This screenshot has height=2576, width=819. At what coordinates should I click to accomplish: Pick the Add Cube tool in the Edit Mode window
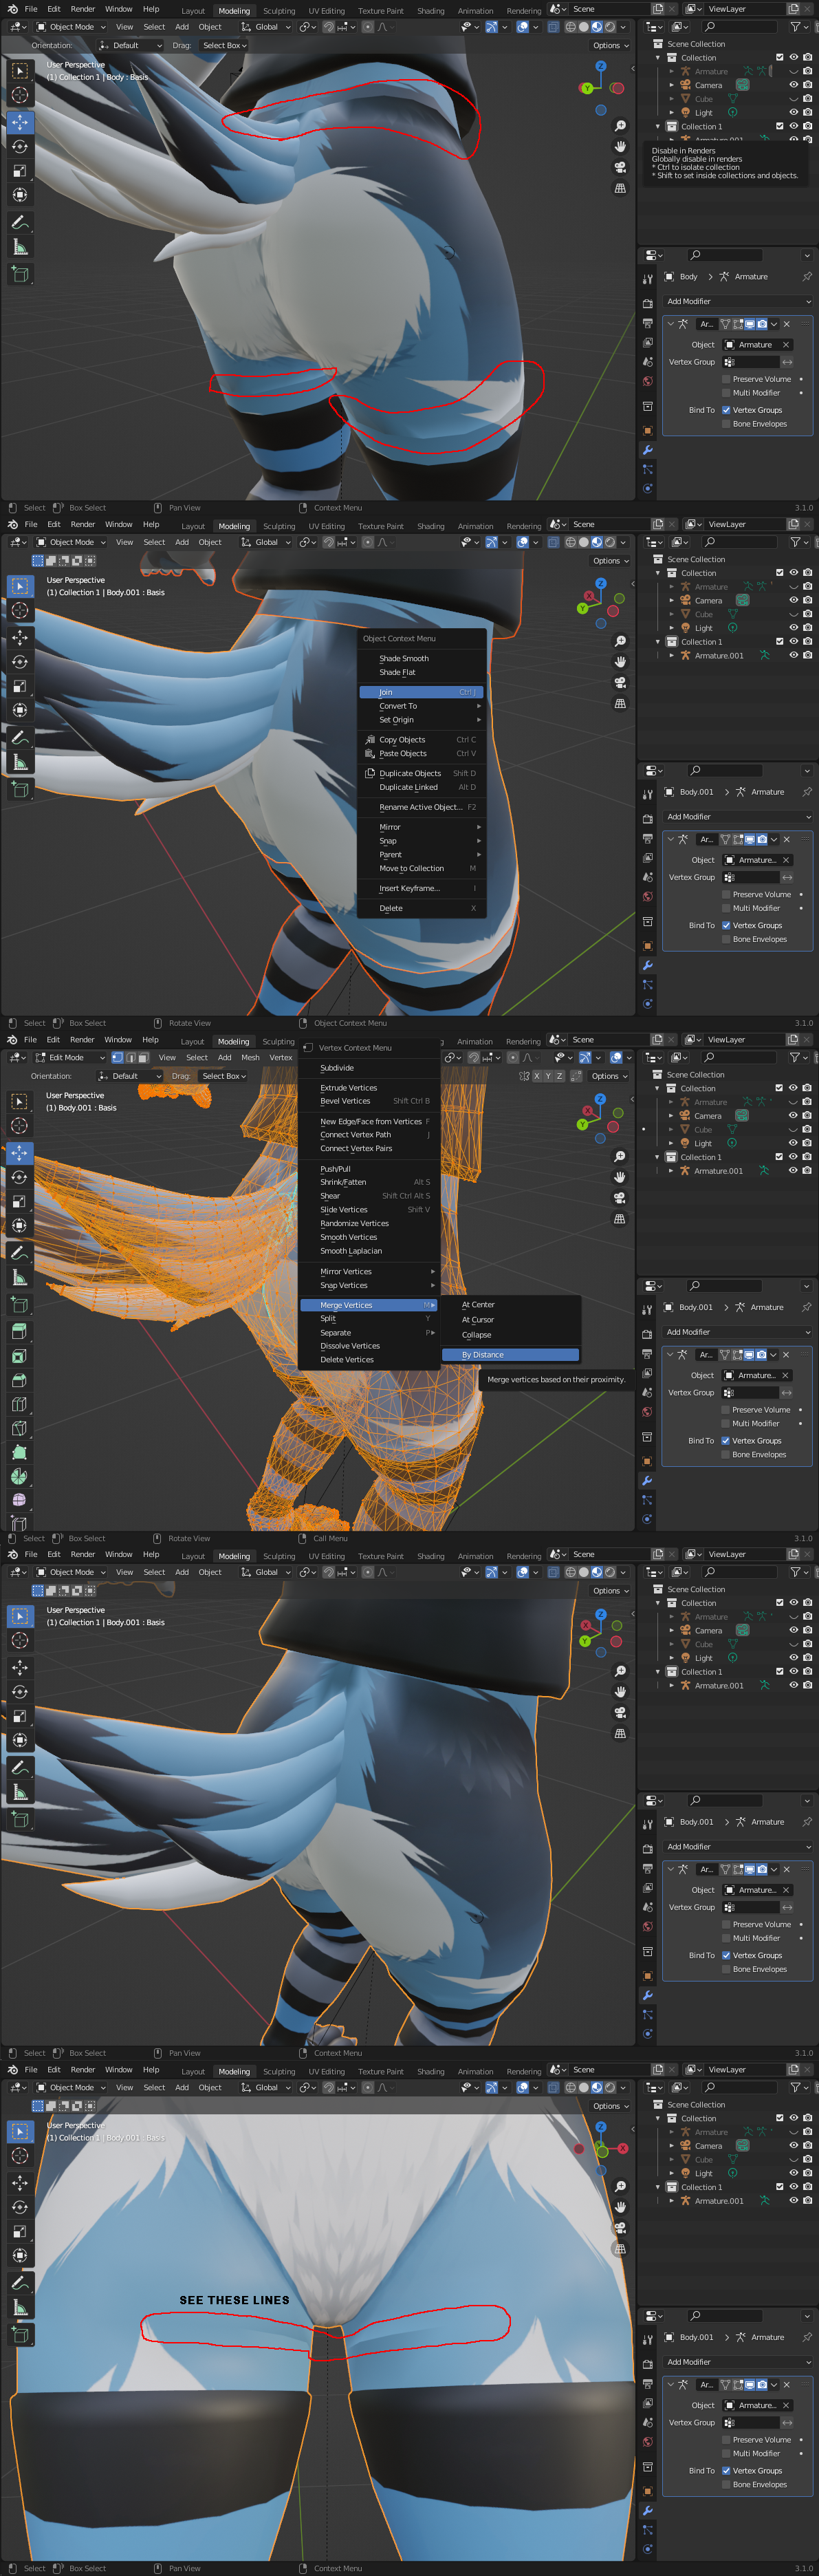[x=19, y=1304]
